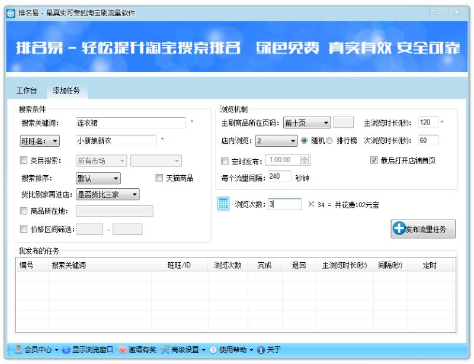
Task: Click the 退回 column header
Action: coord(299,265)
